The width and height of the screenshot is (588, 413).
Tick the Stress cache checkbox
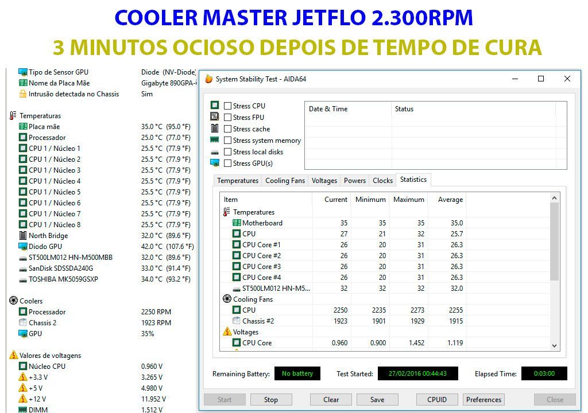tap(227, 129)
